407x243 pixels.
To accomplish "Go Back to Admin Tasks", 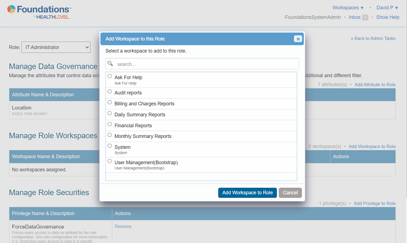I will tap(373, 39).
